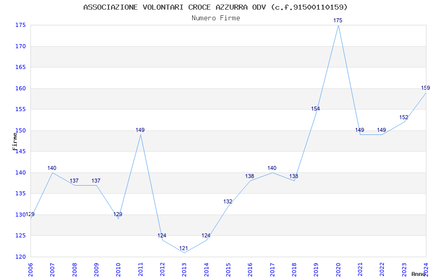Select x-axis year 2019

(316, 269)
